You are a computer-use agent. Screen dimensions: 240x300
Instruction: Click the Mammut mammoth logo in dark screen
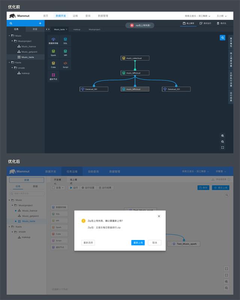[12, 16]
